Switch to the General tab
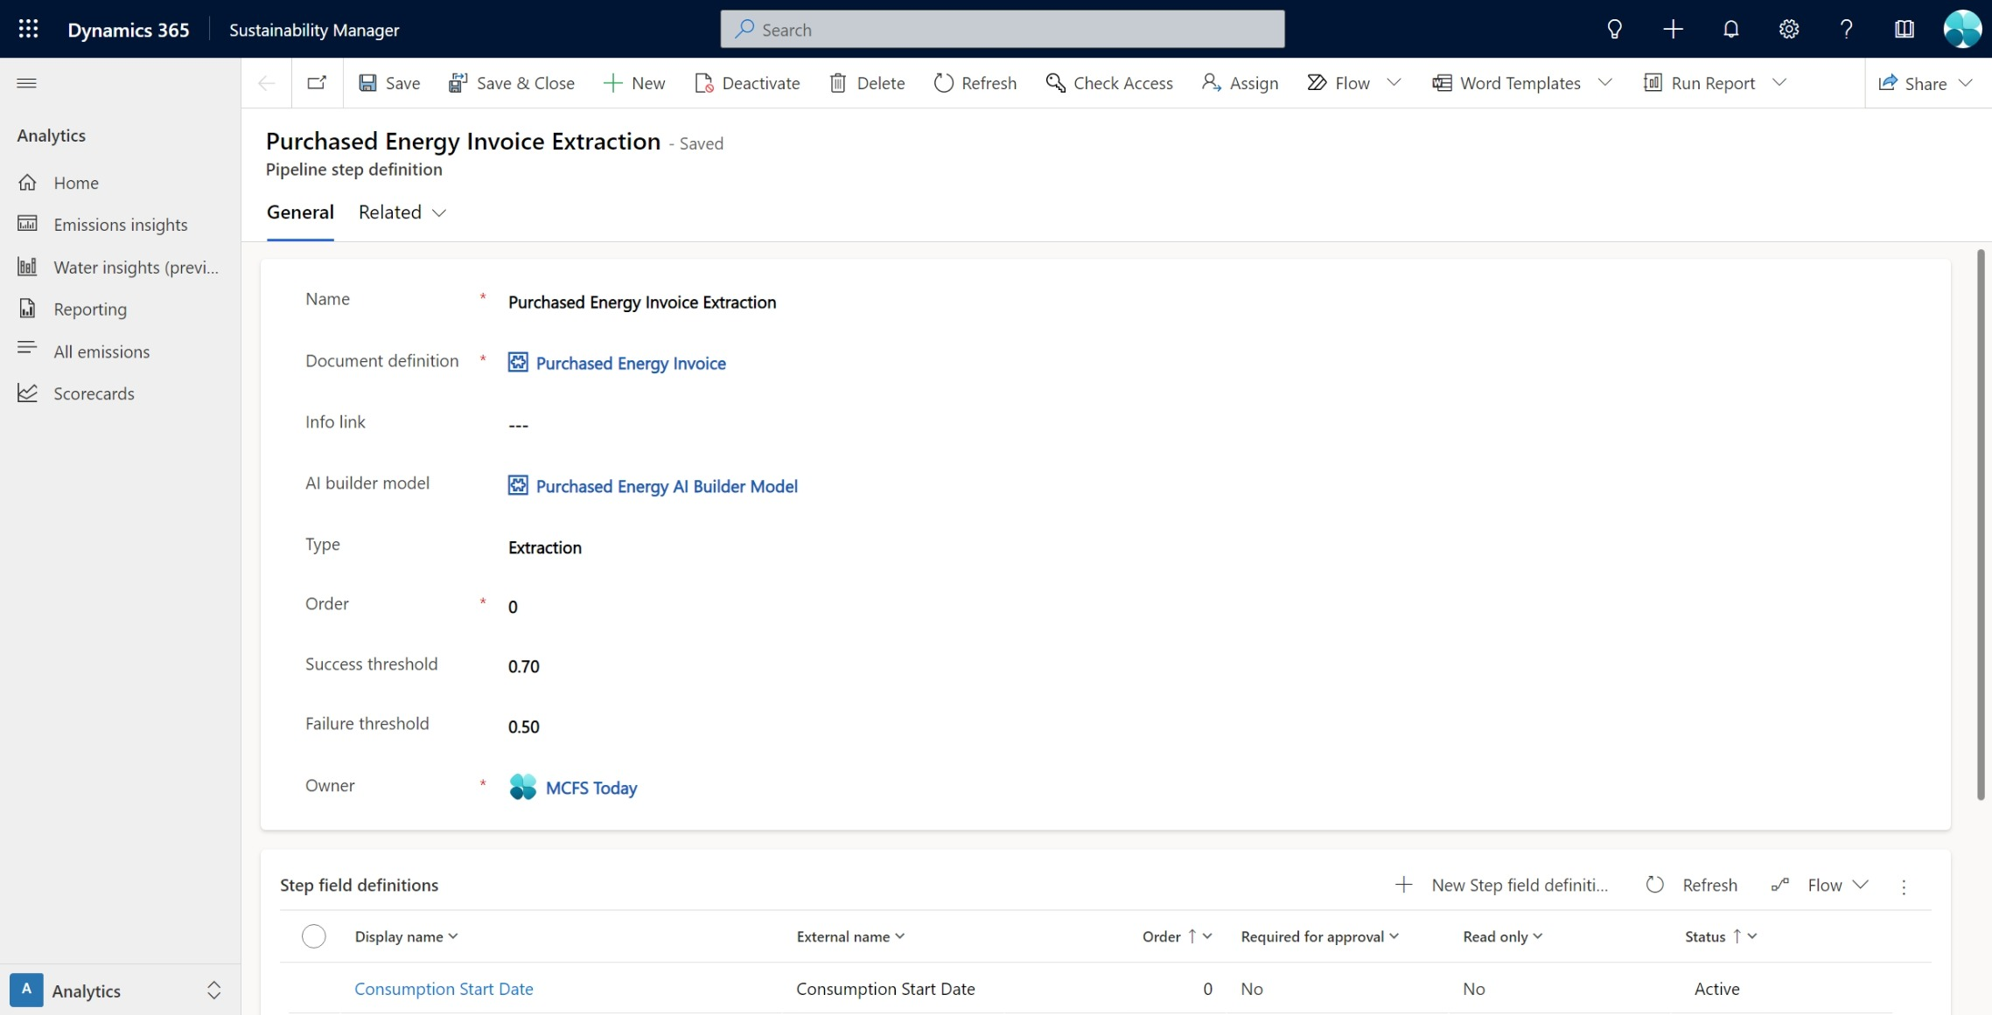 coord(300,212)
